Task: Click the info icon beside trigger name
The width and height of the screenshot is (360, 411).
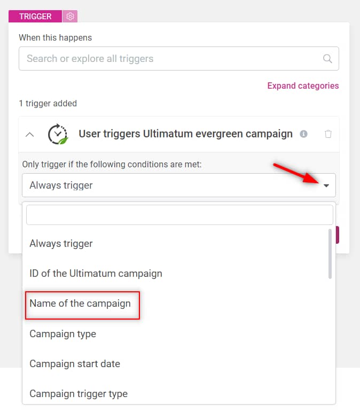Action: [303, 134]
